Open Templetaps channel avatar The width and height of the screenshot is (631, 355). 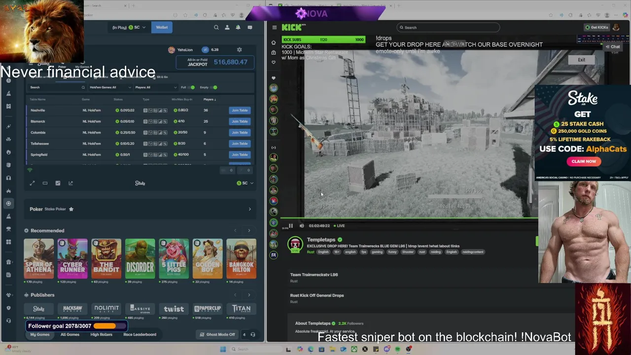point(295,245)
